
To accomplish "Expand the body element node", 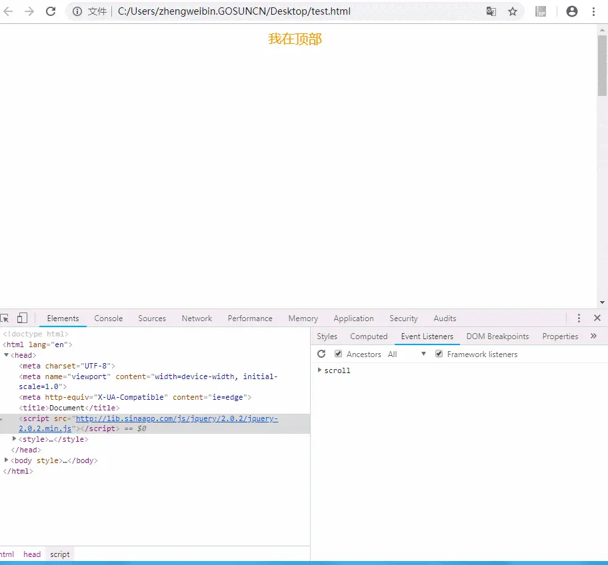I will 6,460.
